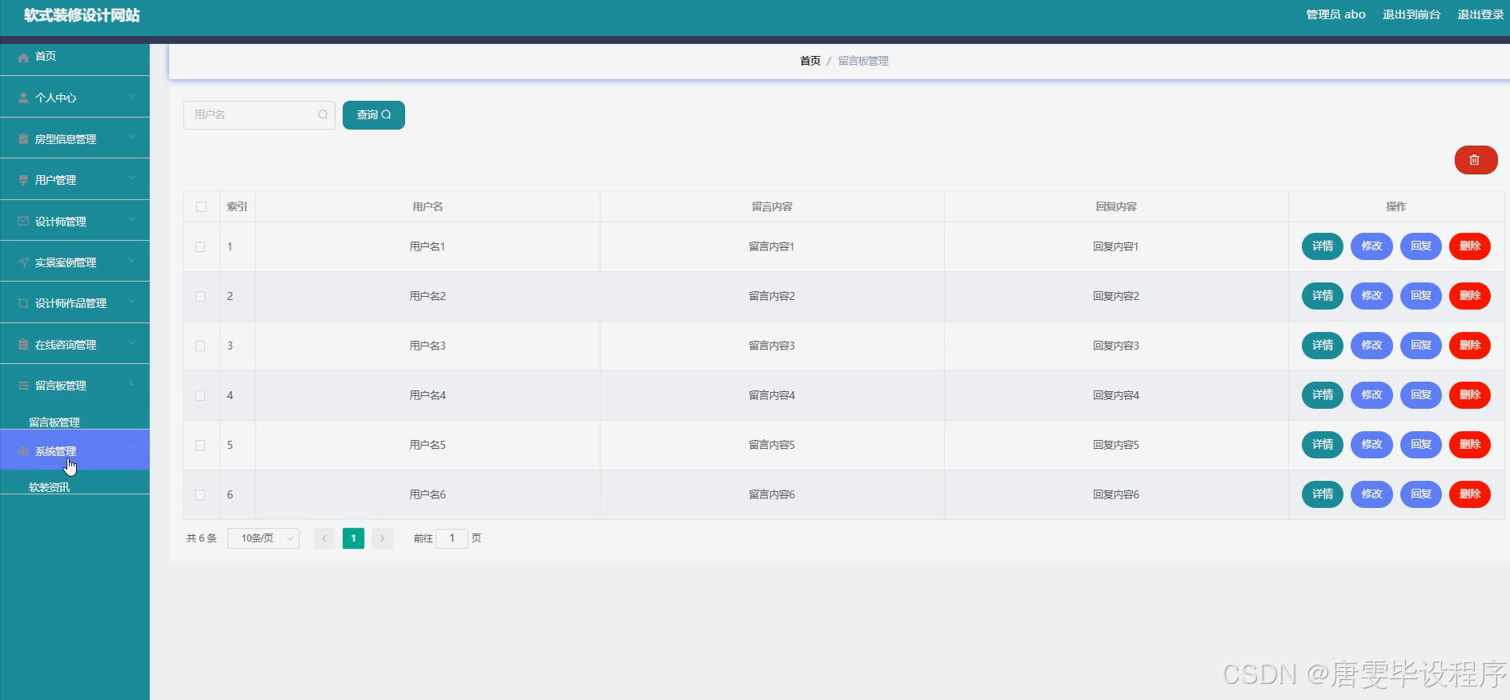Go to next page arrow in pagination
This screenshot has height=700, width=1510.
click(383, 538)
